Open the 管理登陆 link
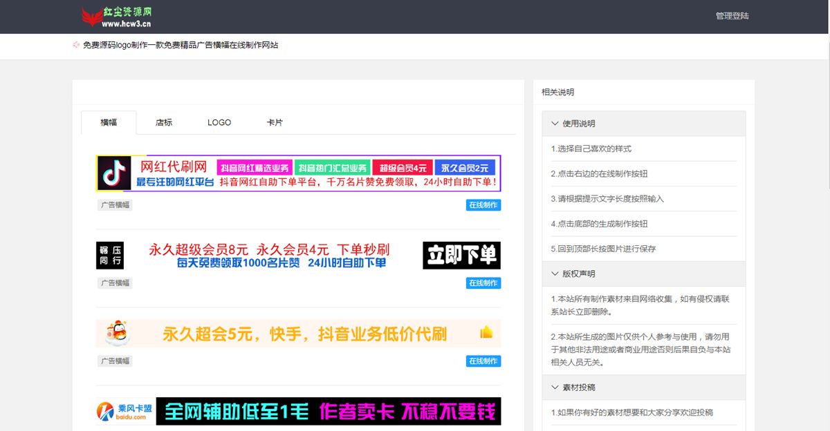830x431 pixels. click(732, 16)
